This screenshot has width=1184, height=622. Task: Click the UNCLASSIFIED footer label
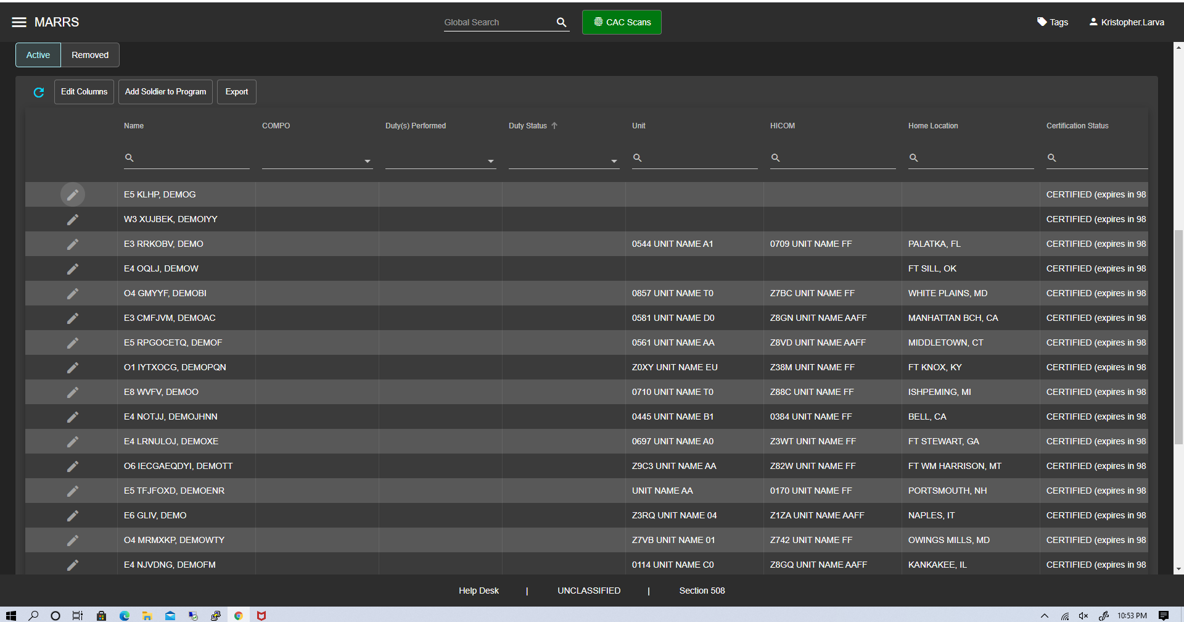coord(589,591)
